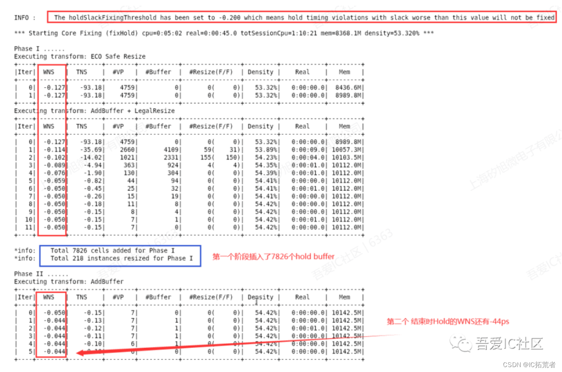Click the Real time value 0:00:04.0
Screen dimensions: 562x372
(308, 158)
